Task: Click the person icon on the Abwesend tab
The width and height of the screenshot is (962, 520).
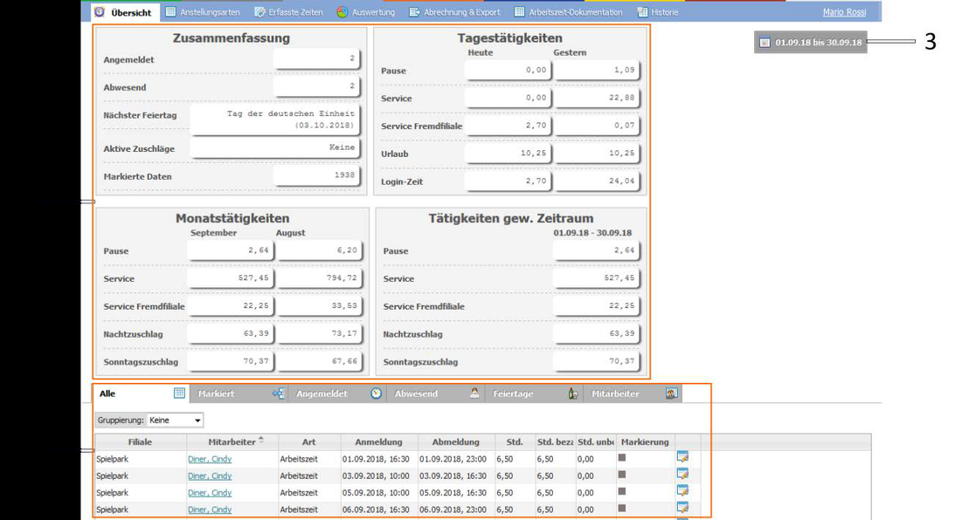Action: tap(474, 393)
